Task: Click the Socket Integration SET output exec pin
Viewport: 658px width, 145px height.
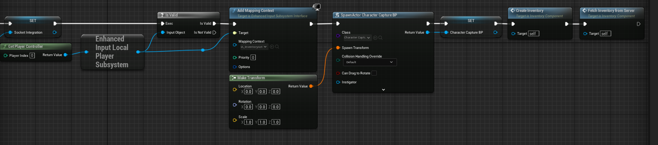Action: click(x=55, y=24)
